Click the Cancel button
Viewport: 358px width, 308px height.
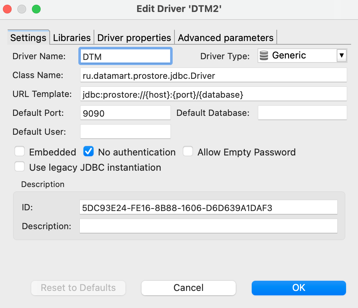pyautogui.click(x=189, y=288)
